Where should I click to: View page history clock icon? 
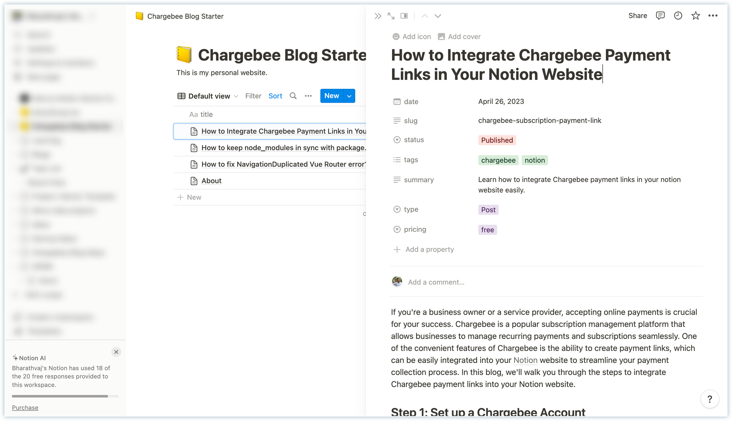point(678,16)
